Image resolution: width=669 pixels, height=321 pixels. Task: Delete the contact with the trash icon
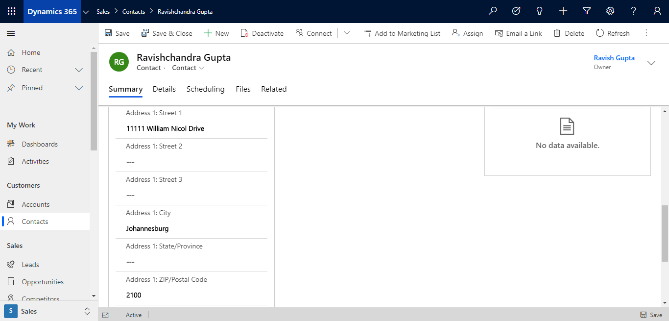click(x=569, y=33)
